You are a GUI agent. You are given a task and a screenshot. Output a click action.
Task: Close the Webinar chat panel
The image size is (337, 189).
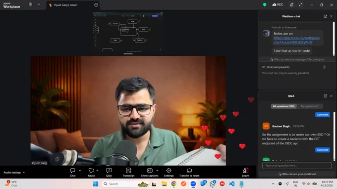[x=331, y=16]
